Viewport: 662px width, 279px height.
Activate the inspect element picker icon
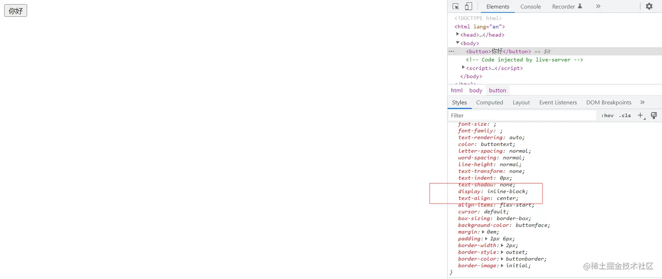[456, 7]
